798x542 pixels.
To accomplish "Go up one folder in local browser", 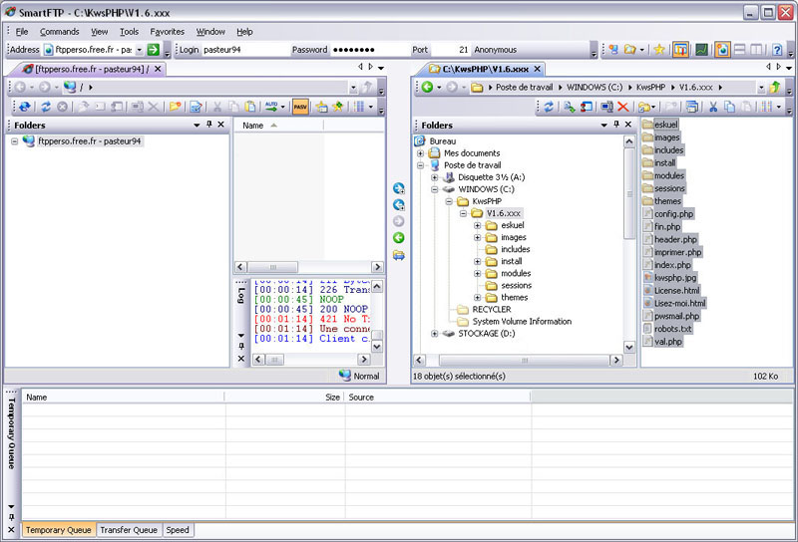I will tap(775, 87).
